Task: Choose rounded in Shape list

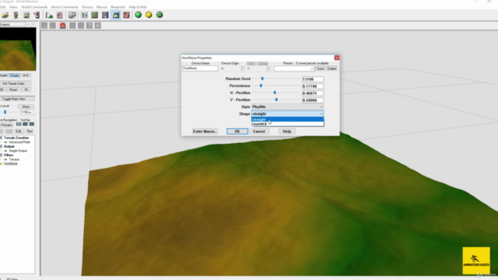Action: click(287, 124)
